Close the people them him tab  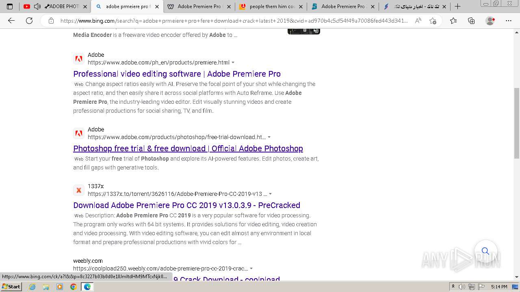coord(301,6)
